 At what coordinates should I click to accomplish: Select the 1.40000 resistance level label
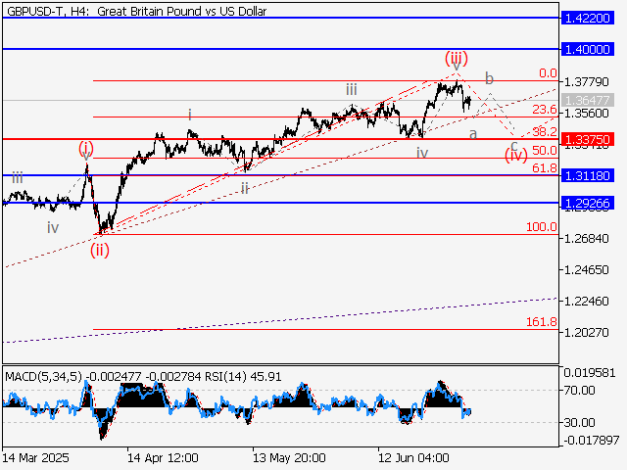(x=588, y=48)
